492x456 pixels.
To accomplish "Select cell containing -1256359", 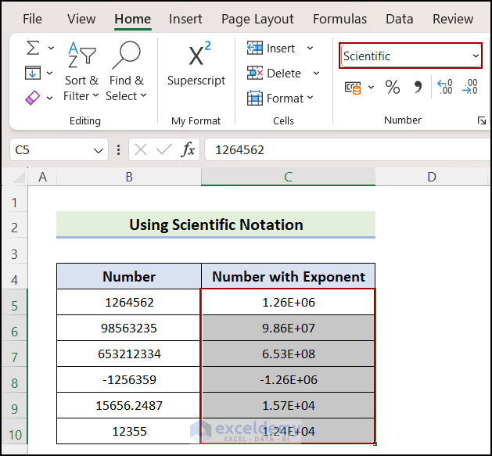I will [129, 379].
